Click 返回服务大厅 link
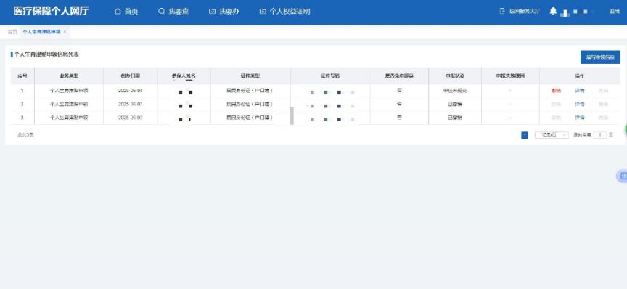627x289 pixels. pos(520,11)
